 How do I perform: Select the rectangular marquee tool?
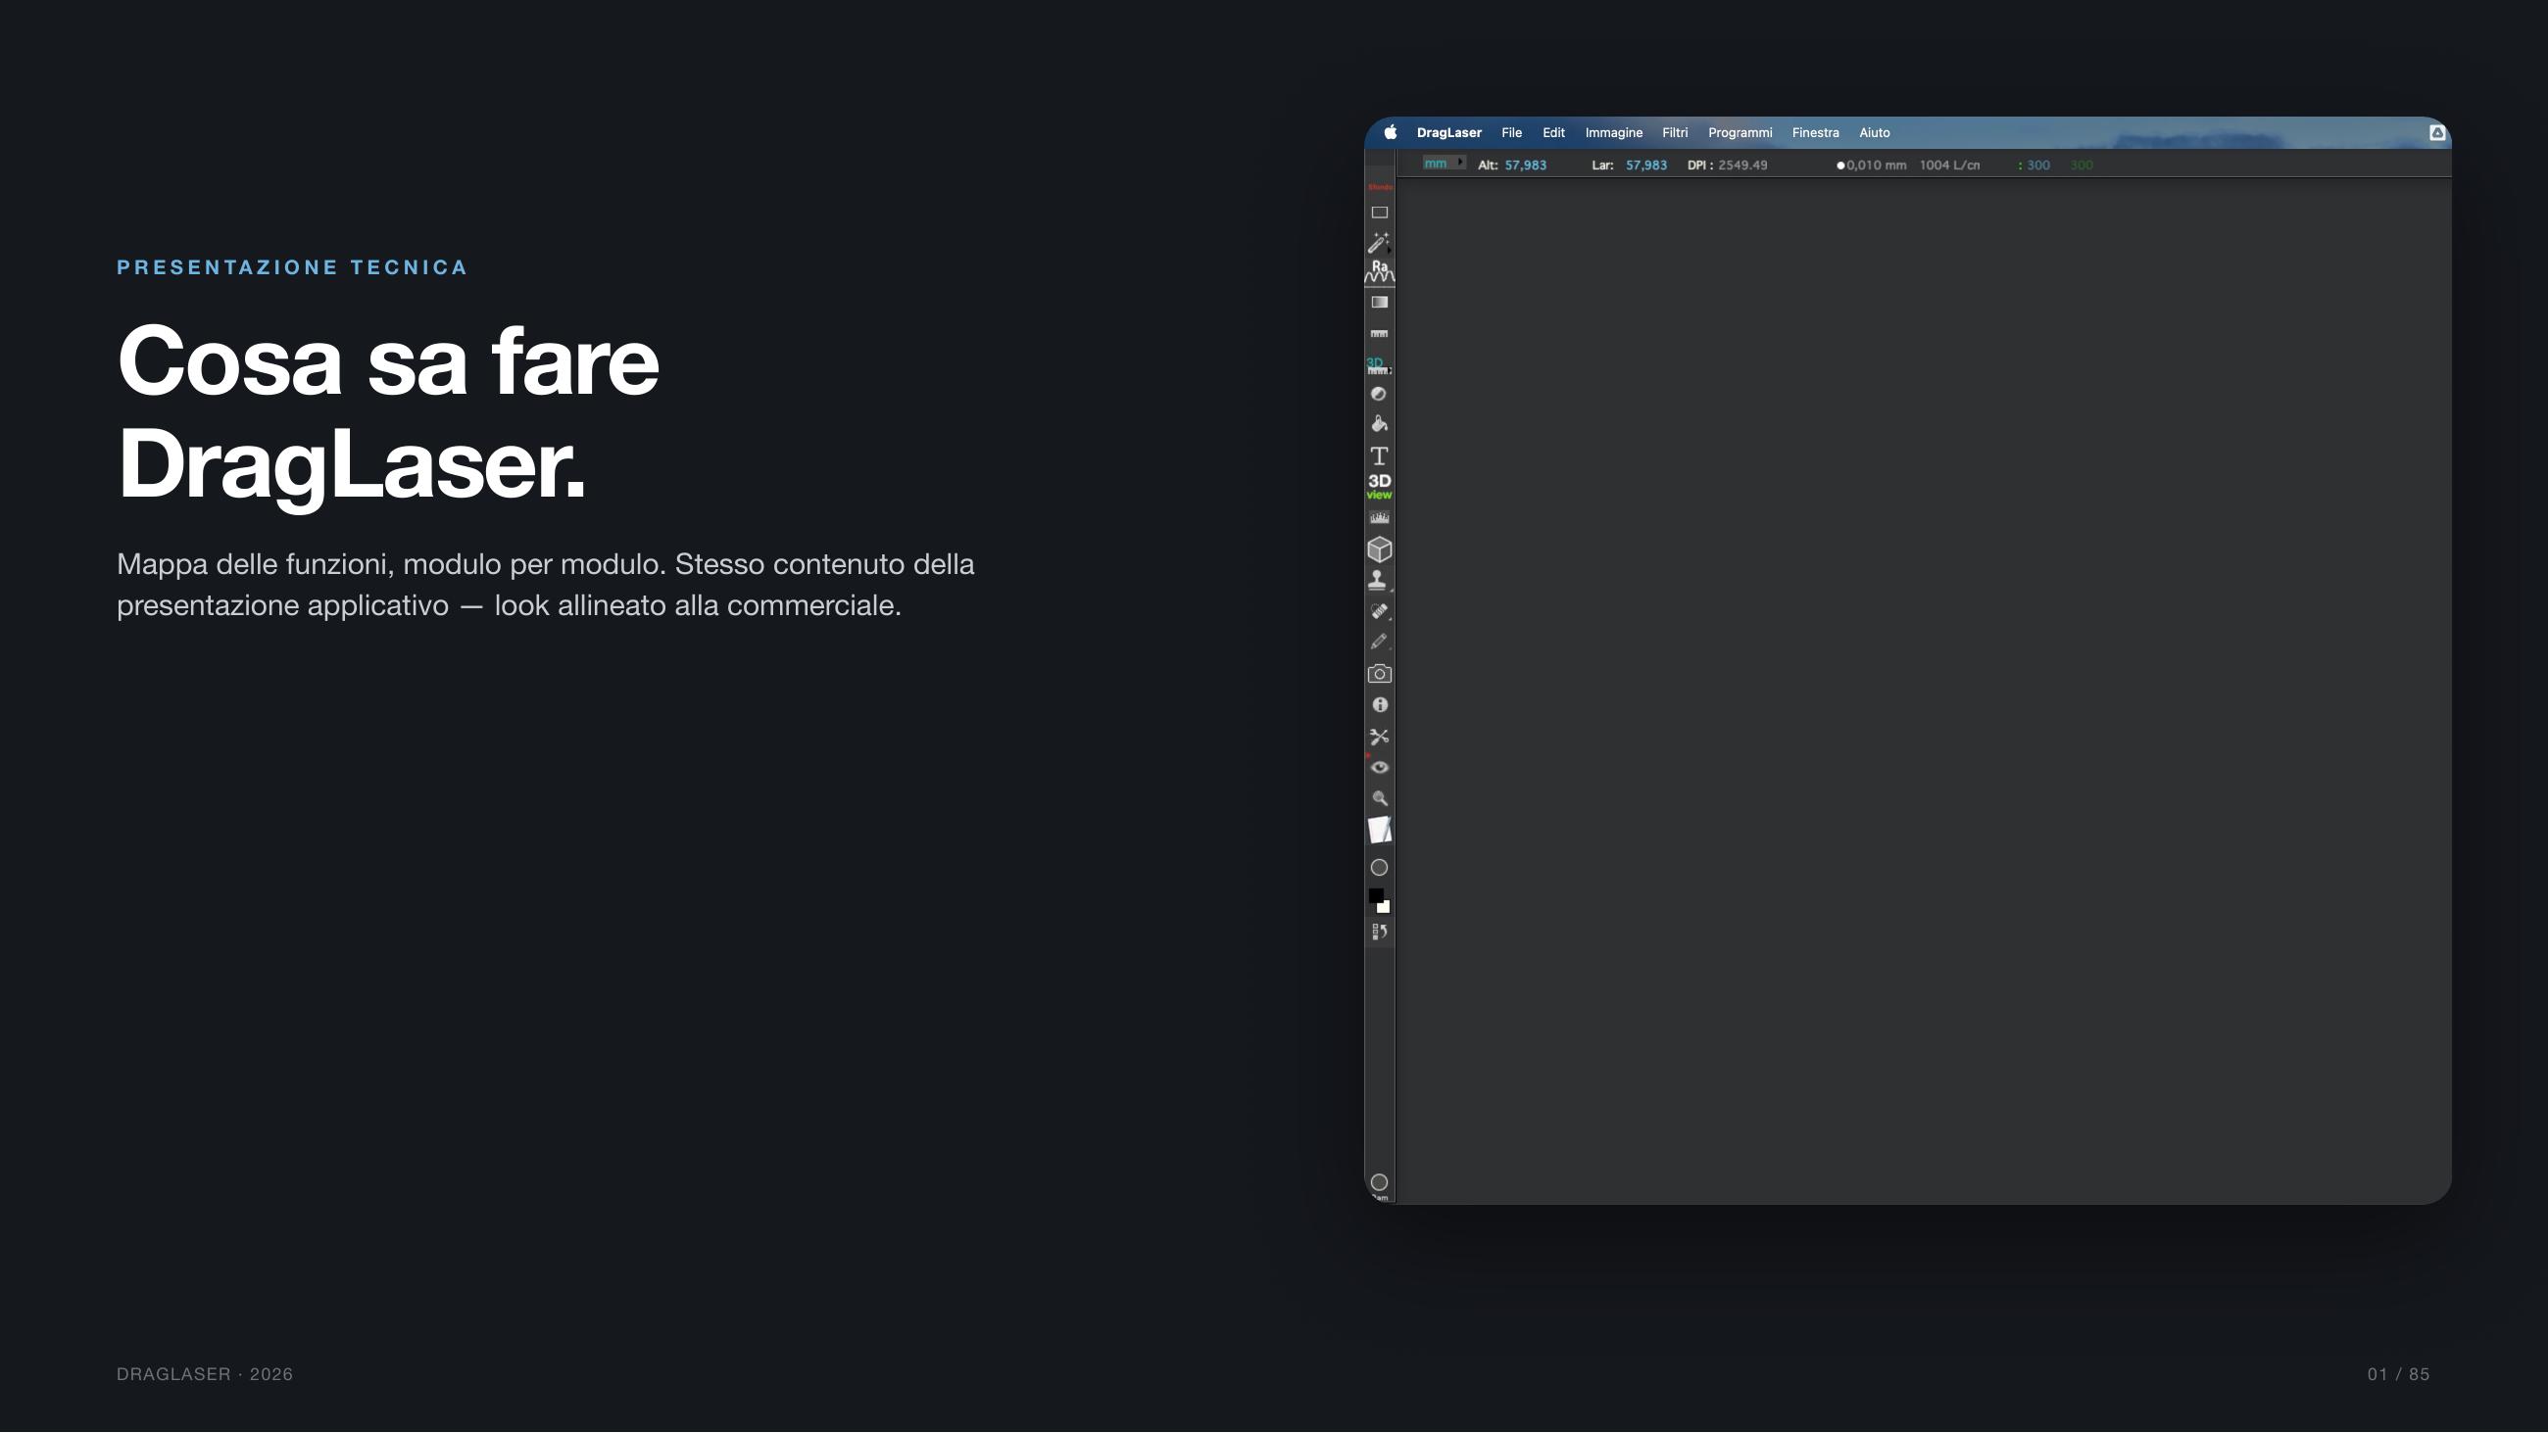click(x=1379, y=213)
